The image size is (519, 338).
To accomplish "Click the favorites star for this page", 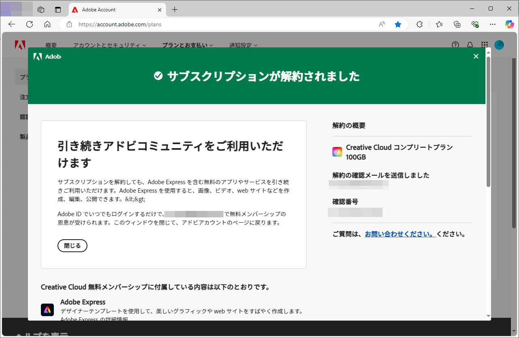I will 398,24.
